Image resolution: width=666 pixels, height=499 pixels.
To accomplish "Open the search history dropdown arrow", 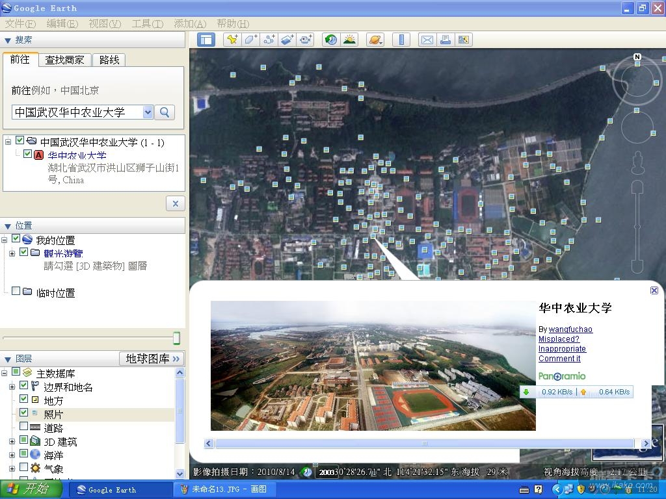I will (x=148, y=112).
